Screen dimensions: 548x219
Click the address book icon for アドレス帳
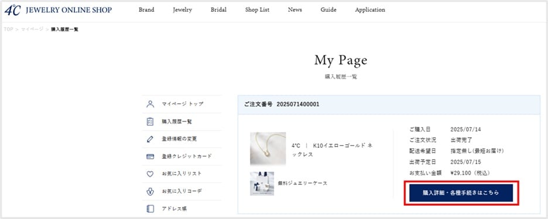(x=150, y=208)
